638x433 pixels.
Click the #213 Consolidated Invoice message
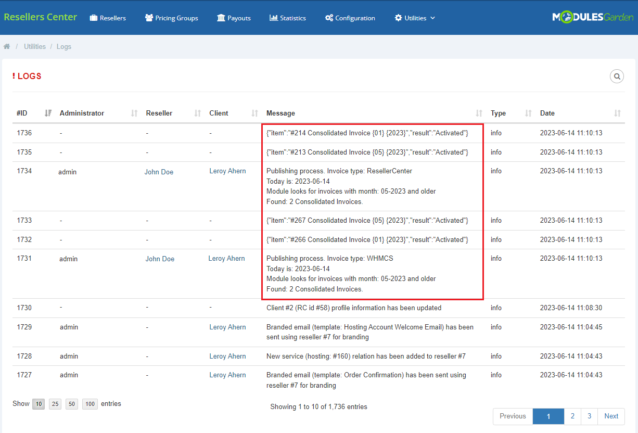click(x=367, y=152)
